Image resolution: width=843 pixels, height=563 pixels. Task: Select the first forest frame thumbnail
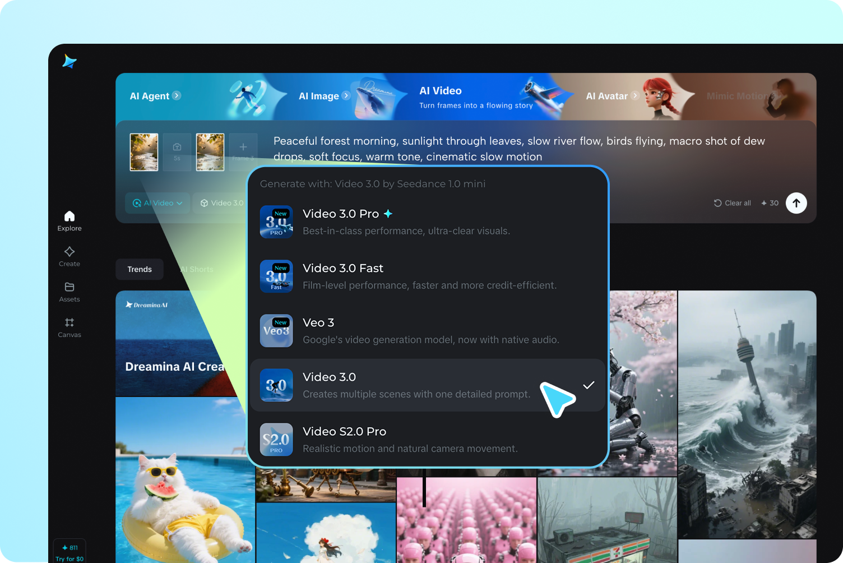[x=144, y=152]
